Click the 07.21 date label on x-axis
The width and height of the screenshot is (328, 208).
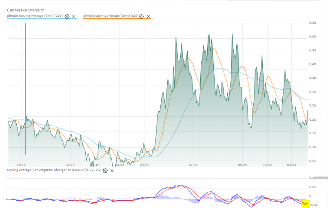(x=193, y=165)
